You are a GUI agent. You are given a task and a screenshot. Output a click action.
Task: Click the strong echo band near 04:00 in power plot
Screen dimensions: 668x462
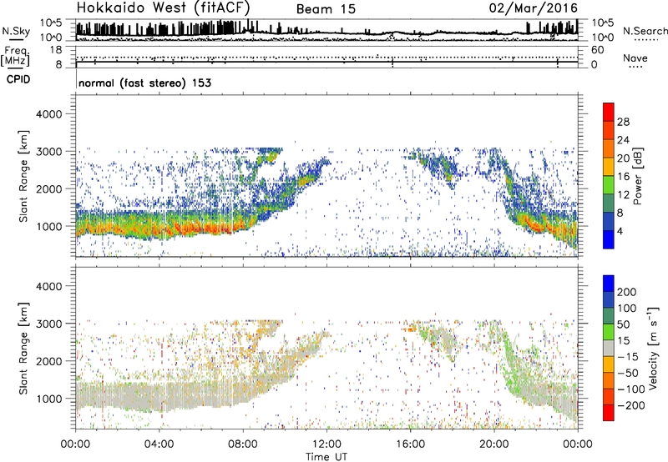point(159,224)
